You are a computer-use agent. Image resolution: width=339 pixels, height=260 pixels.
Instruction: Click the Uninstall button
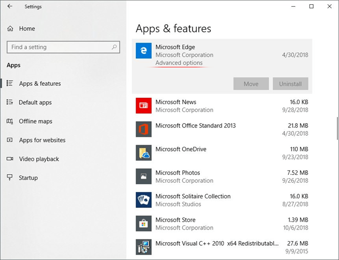(x=290, y=84)
